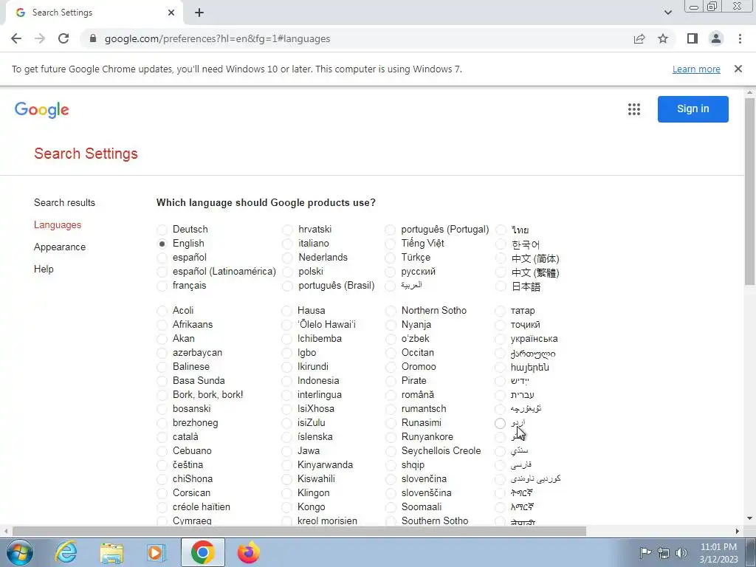Choose Türkçe language option

[x=391, y=258]
